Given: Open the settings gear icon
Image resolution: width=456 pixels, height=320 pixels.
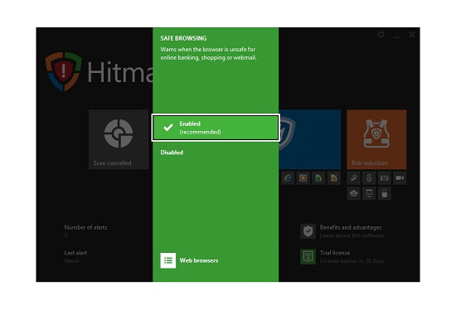Looking at the screenshot, I should pos(381,35).
